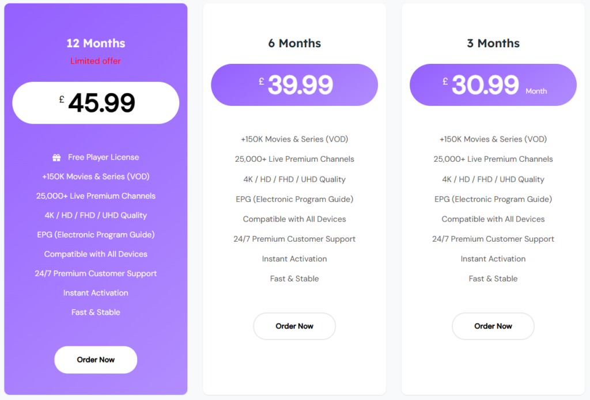This screenshot has width=590, height=400.
Task: Click the £39.99 price badge
Action: click(x=294, y=85)
